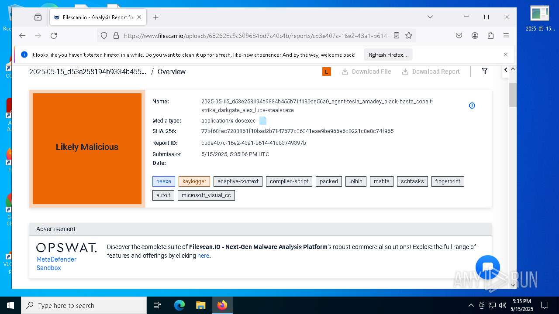
Task: Select the schtasks tag
Action: click(x=412, y=181)
